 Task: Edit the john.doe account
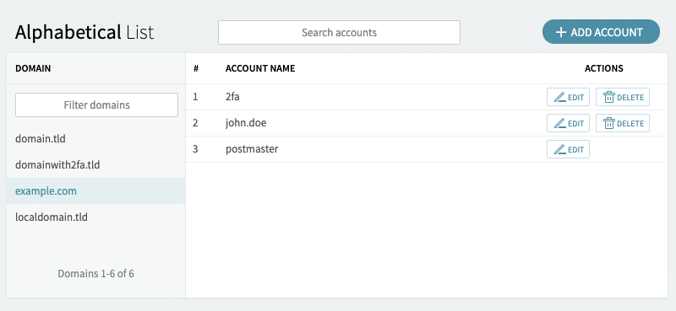coord(568,123)
